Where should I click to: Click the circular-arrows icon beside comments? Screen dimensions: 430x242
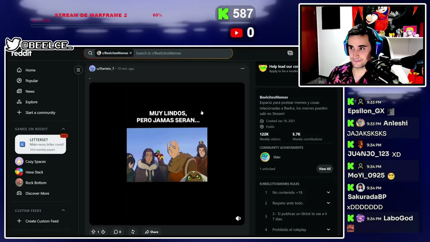133,232
